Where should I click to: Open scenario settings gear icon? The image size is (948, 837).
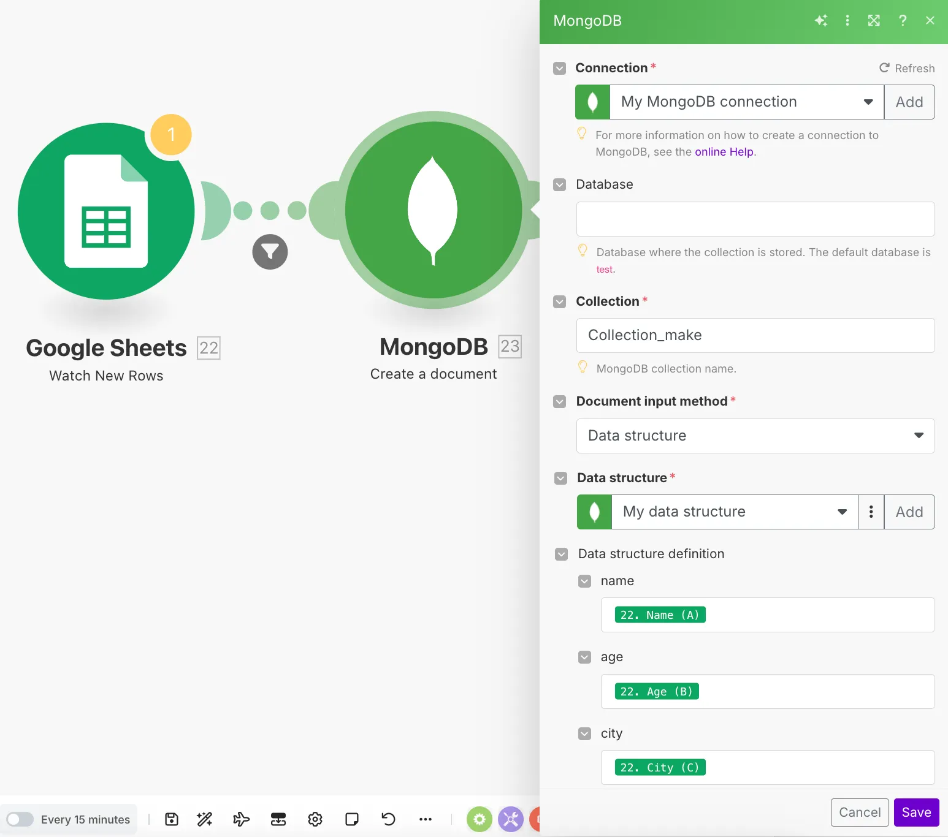click(315, 819)
